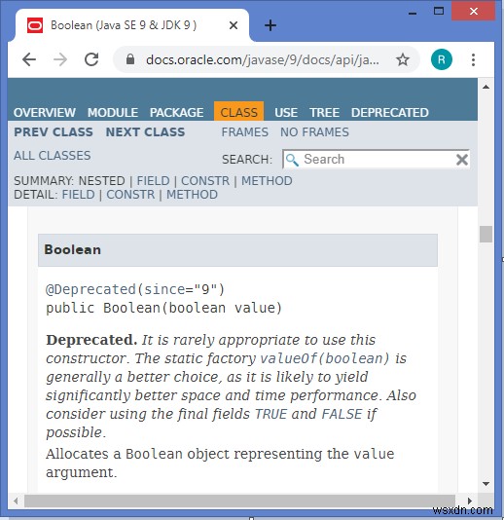This screenshot has width=504, height=520.
Task: Click the bold Deprecated. label
Action: [x=91, y=340]
